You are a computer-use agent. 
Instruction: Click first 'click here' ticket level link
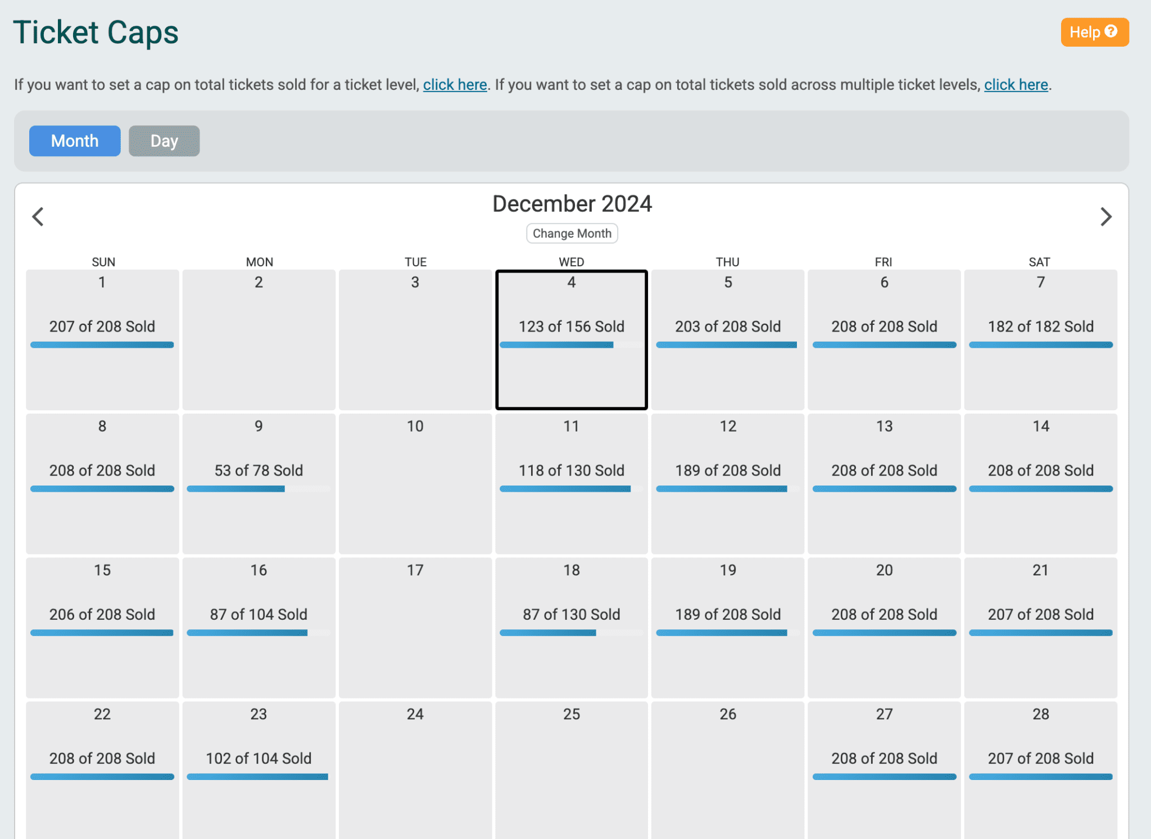pos(455,85)
